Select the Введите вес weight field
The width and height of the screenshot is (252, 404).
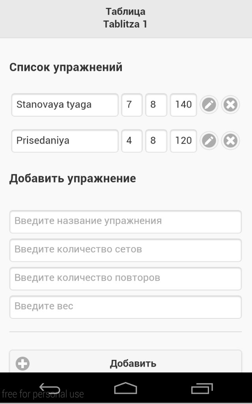tap(125, 307)
